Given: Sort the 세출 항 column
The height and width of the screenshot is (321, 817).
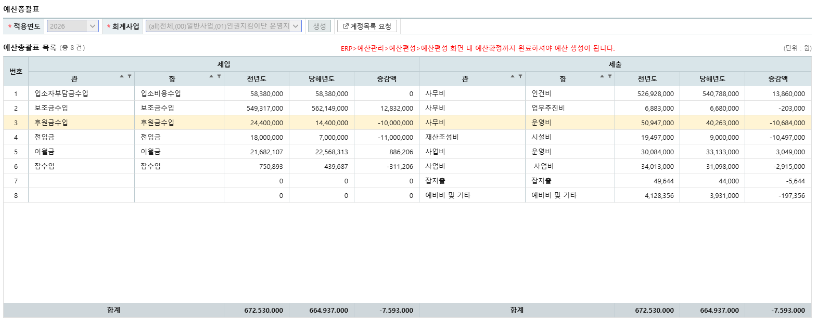Looking at the screenshot, I should click(x=602, y=76).
